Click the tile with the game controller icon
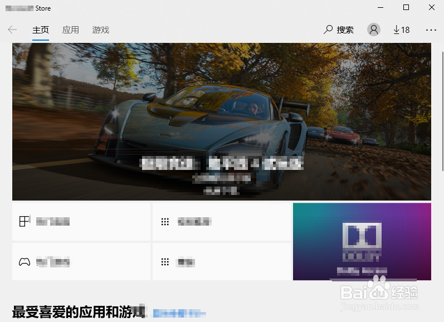 coord(81,262)
